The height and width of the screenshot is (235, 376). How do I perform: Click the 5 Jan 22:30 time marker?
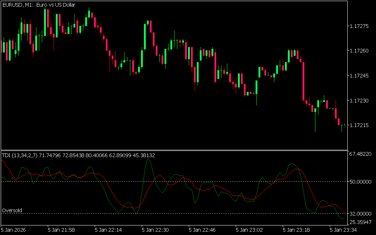tap(156, 230)
